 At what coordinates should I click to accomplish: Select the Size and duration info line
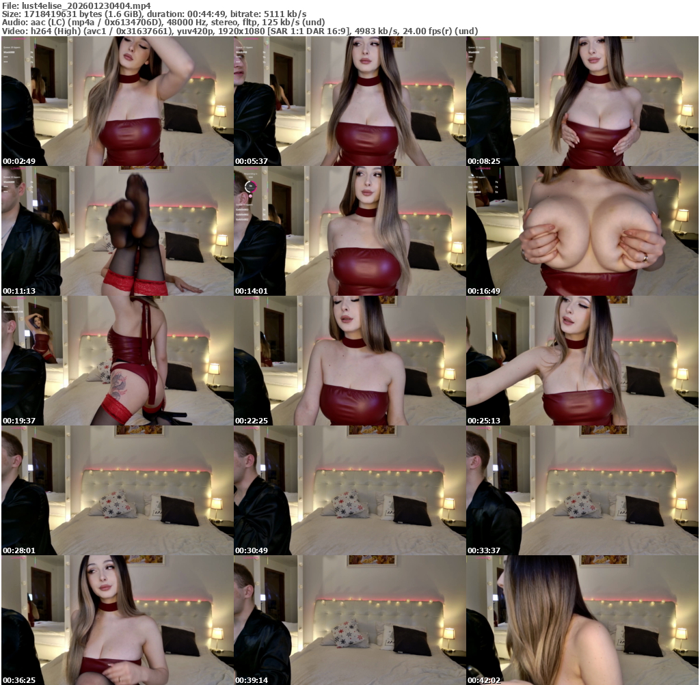point(153,14)
